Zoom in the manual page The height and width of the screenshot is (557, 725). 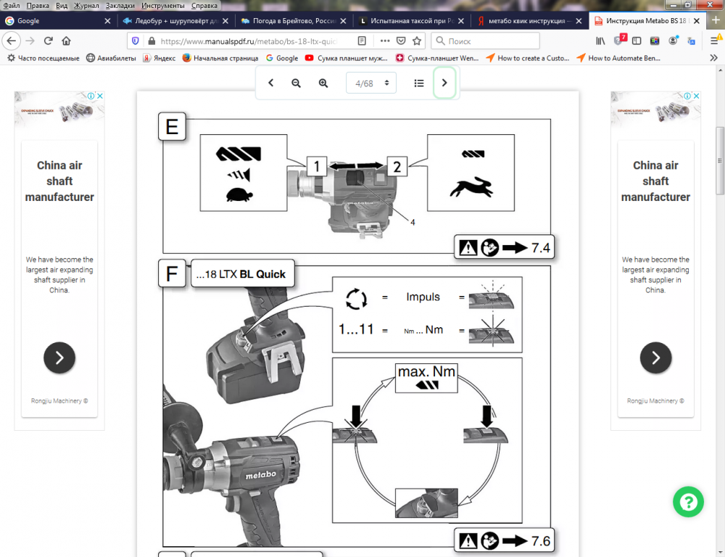[323, 83]
